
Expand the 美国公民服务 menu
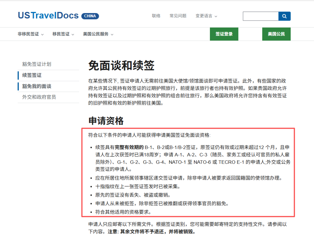pos(98,34)
